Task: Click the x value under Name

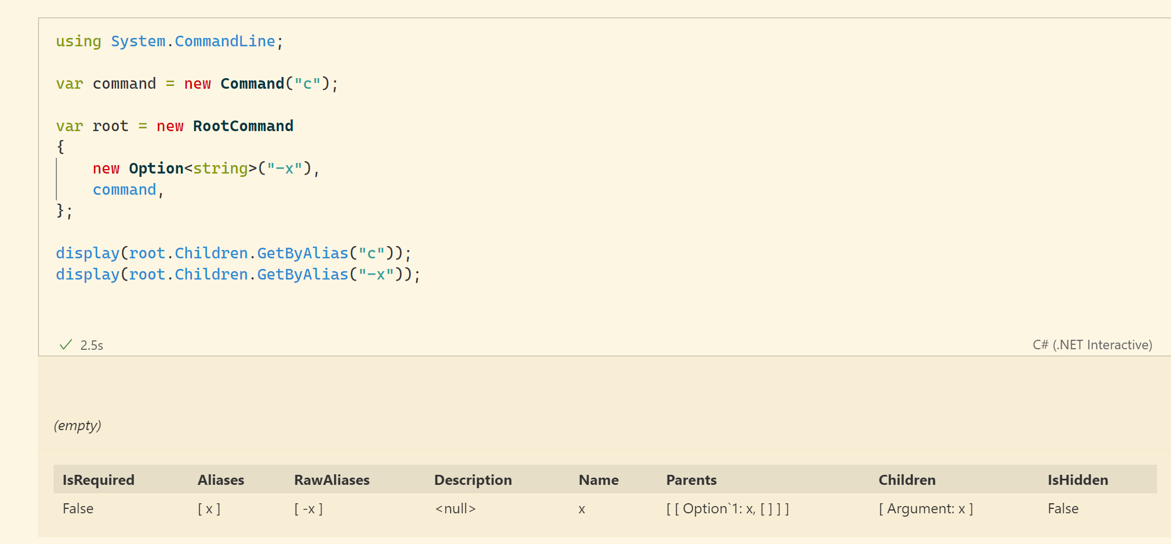Action: 582,509
